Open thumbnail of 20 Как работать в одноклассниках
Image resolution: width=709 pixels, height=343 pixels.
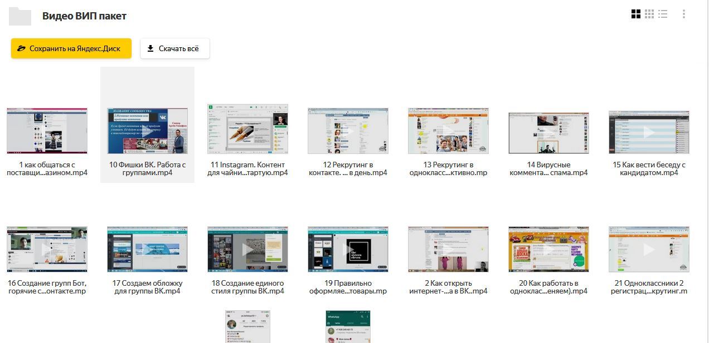point(548,249)
